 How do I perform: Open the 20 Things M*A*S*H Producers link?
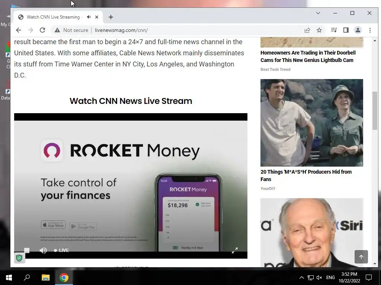(x=306, y=176)
